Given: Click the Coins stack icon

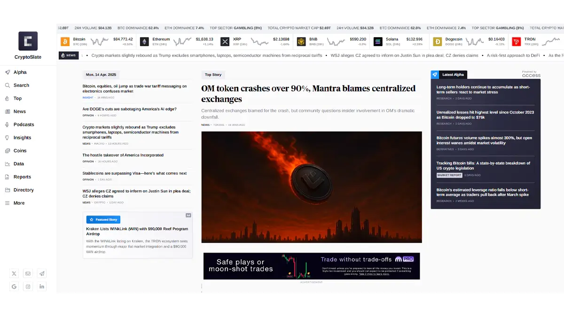Looking at the screenshot, I should (x=8, y=151).
